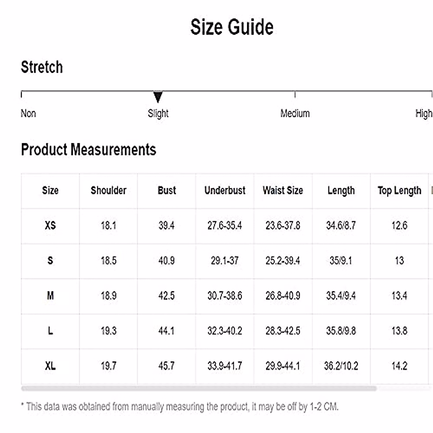Click the Product Measurements heading
This screenshot has width=433, height=433.
[88, 150]
